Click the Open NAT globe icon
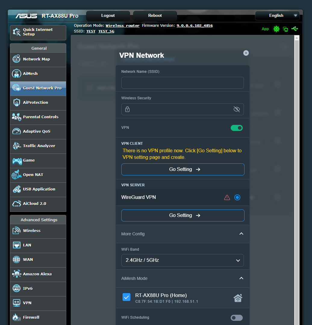The height and width of the screenshot is (325, 312). (x=16, y=175)
